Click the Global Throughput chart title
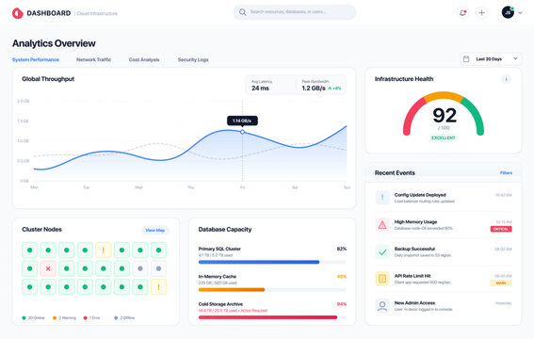 (x=48, y=79)
